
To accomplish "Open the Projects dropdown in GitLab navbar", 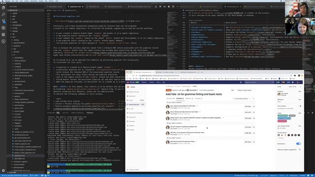I will click(x=144, y=82).
